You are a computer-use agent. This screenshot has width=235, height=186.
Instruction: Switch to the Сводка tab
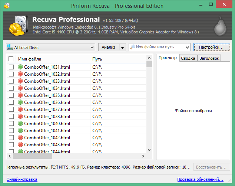(x=188, y=58)
